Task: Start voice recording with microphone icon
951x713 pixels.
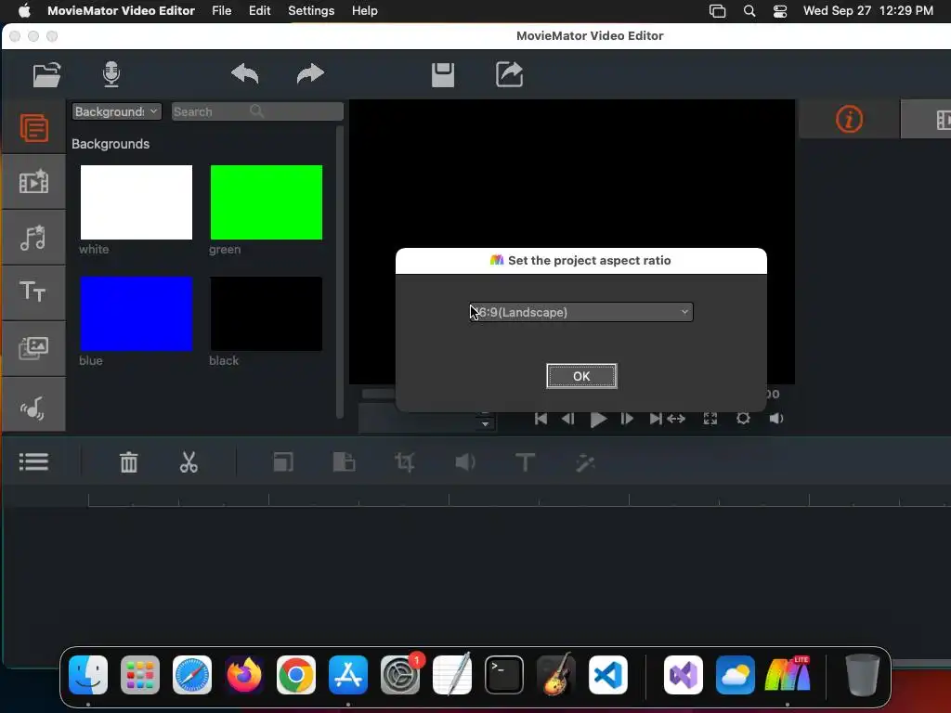Action: 111,74
